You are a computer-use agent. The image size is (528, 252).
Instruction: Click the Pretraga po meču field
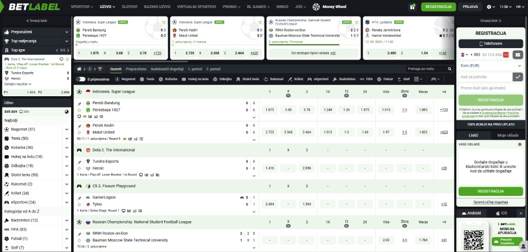click(x=426, y=69)
